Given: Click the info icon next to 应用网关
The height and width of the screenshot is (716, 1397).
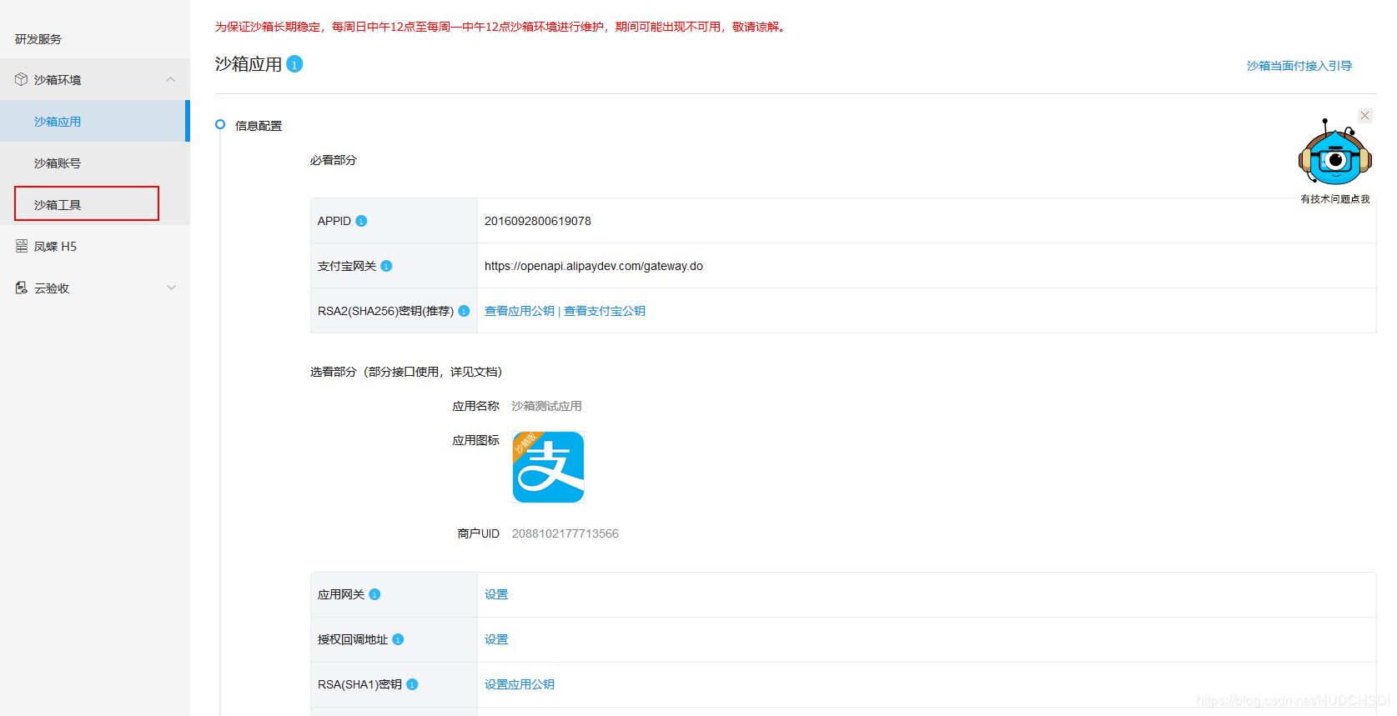Looking at the screenshot, I should 374,594.
